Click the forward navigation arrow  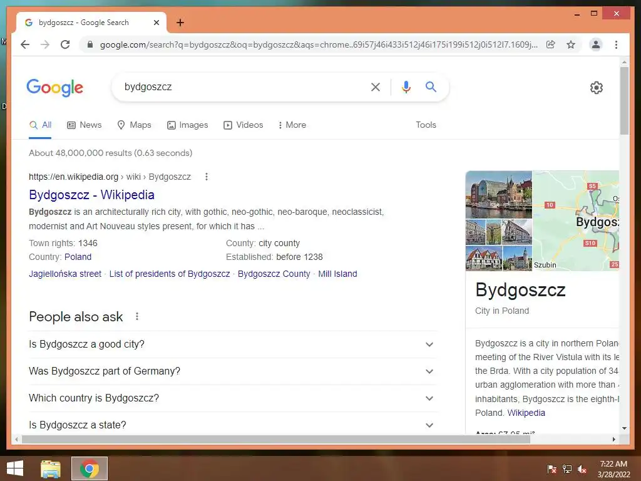point(45,44)
